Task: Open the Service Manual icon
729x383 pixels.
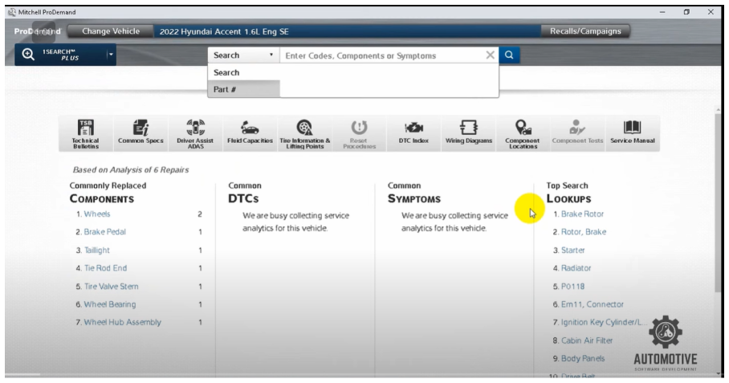Action: (x=633, y=133)
